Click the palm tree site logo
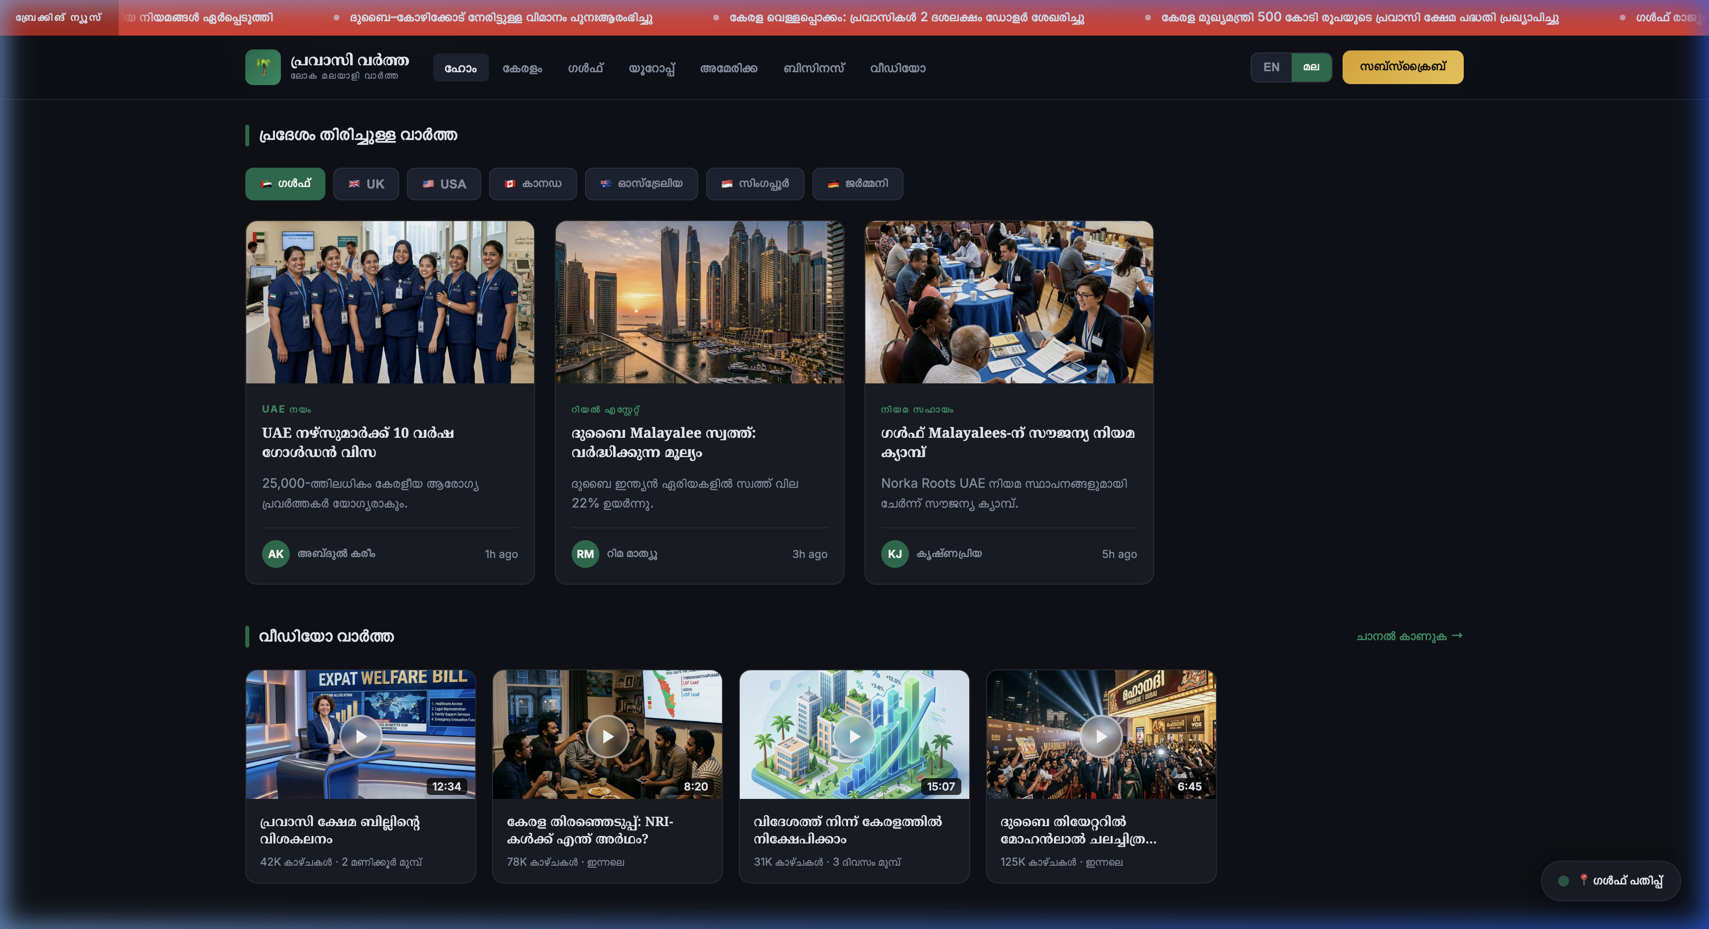This screenshot has height=929, width=1709. tap(263, 67)
